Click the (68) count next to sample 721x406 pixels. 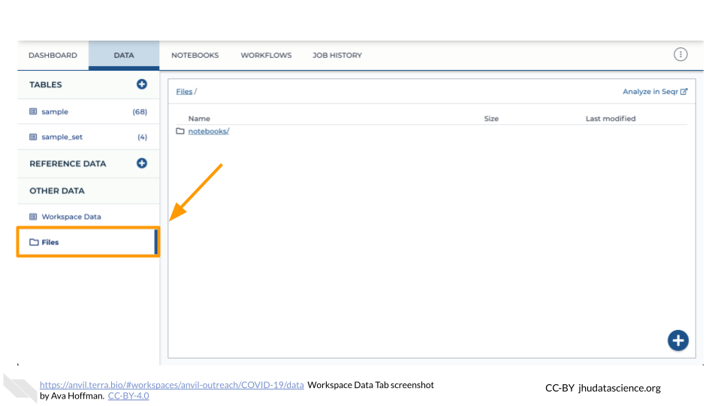tap(140, 112)
